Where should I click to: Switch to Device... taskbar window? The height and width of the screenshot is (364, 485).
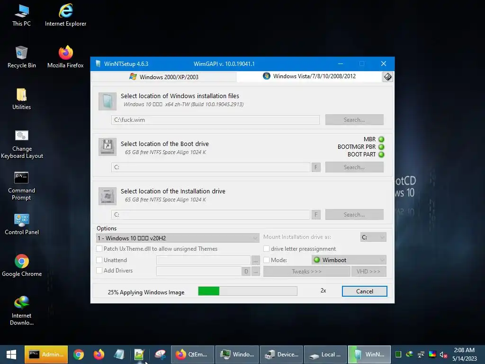281,355
